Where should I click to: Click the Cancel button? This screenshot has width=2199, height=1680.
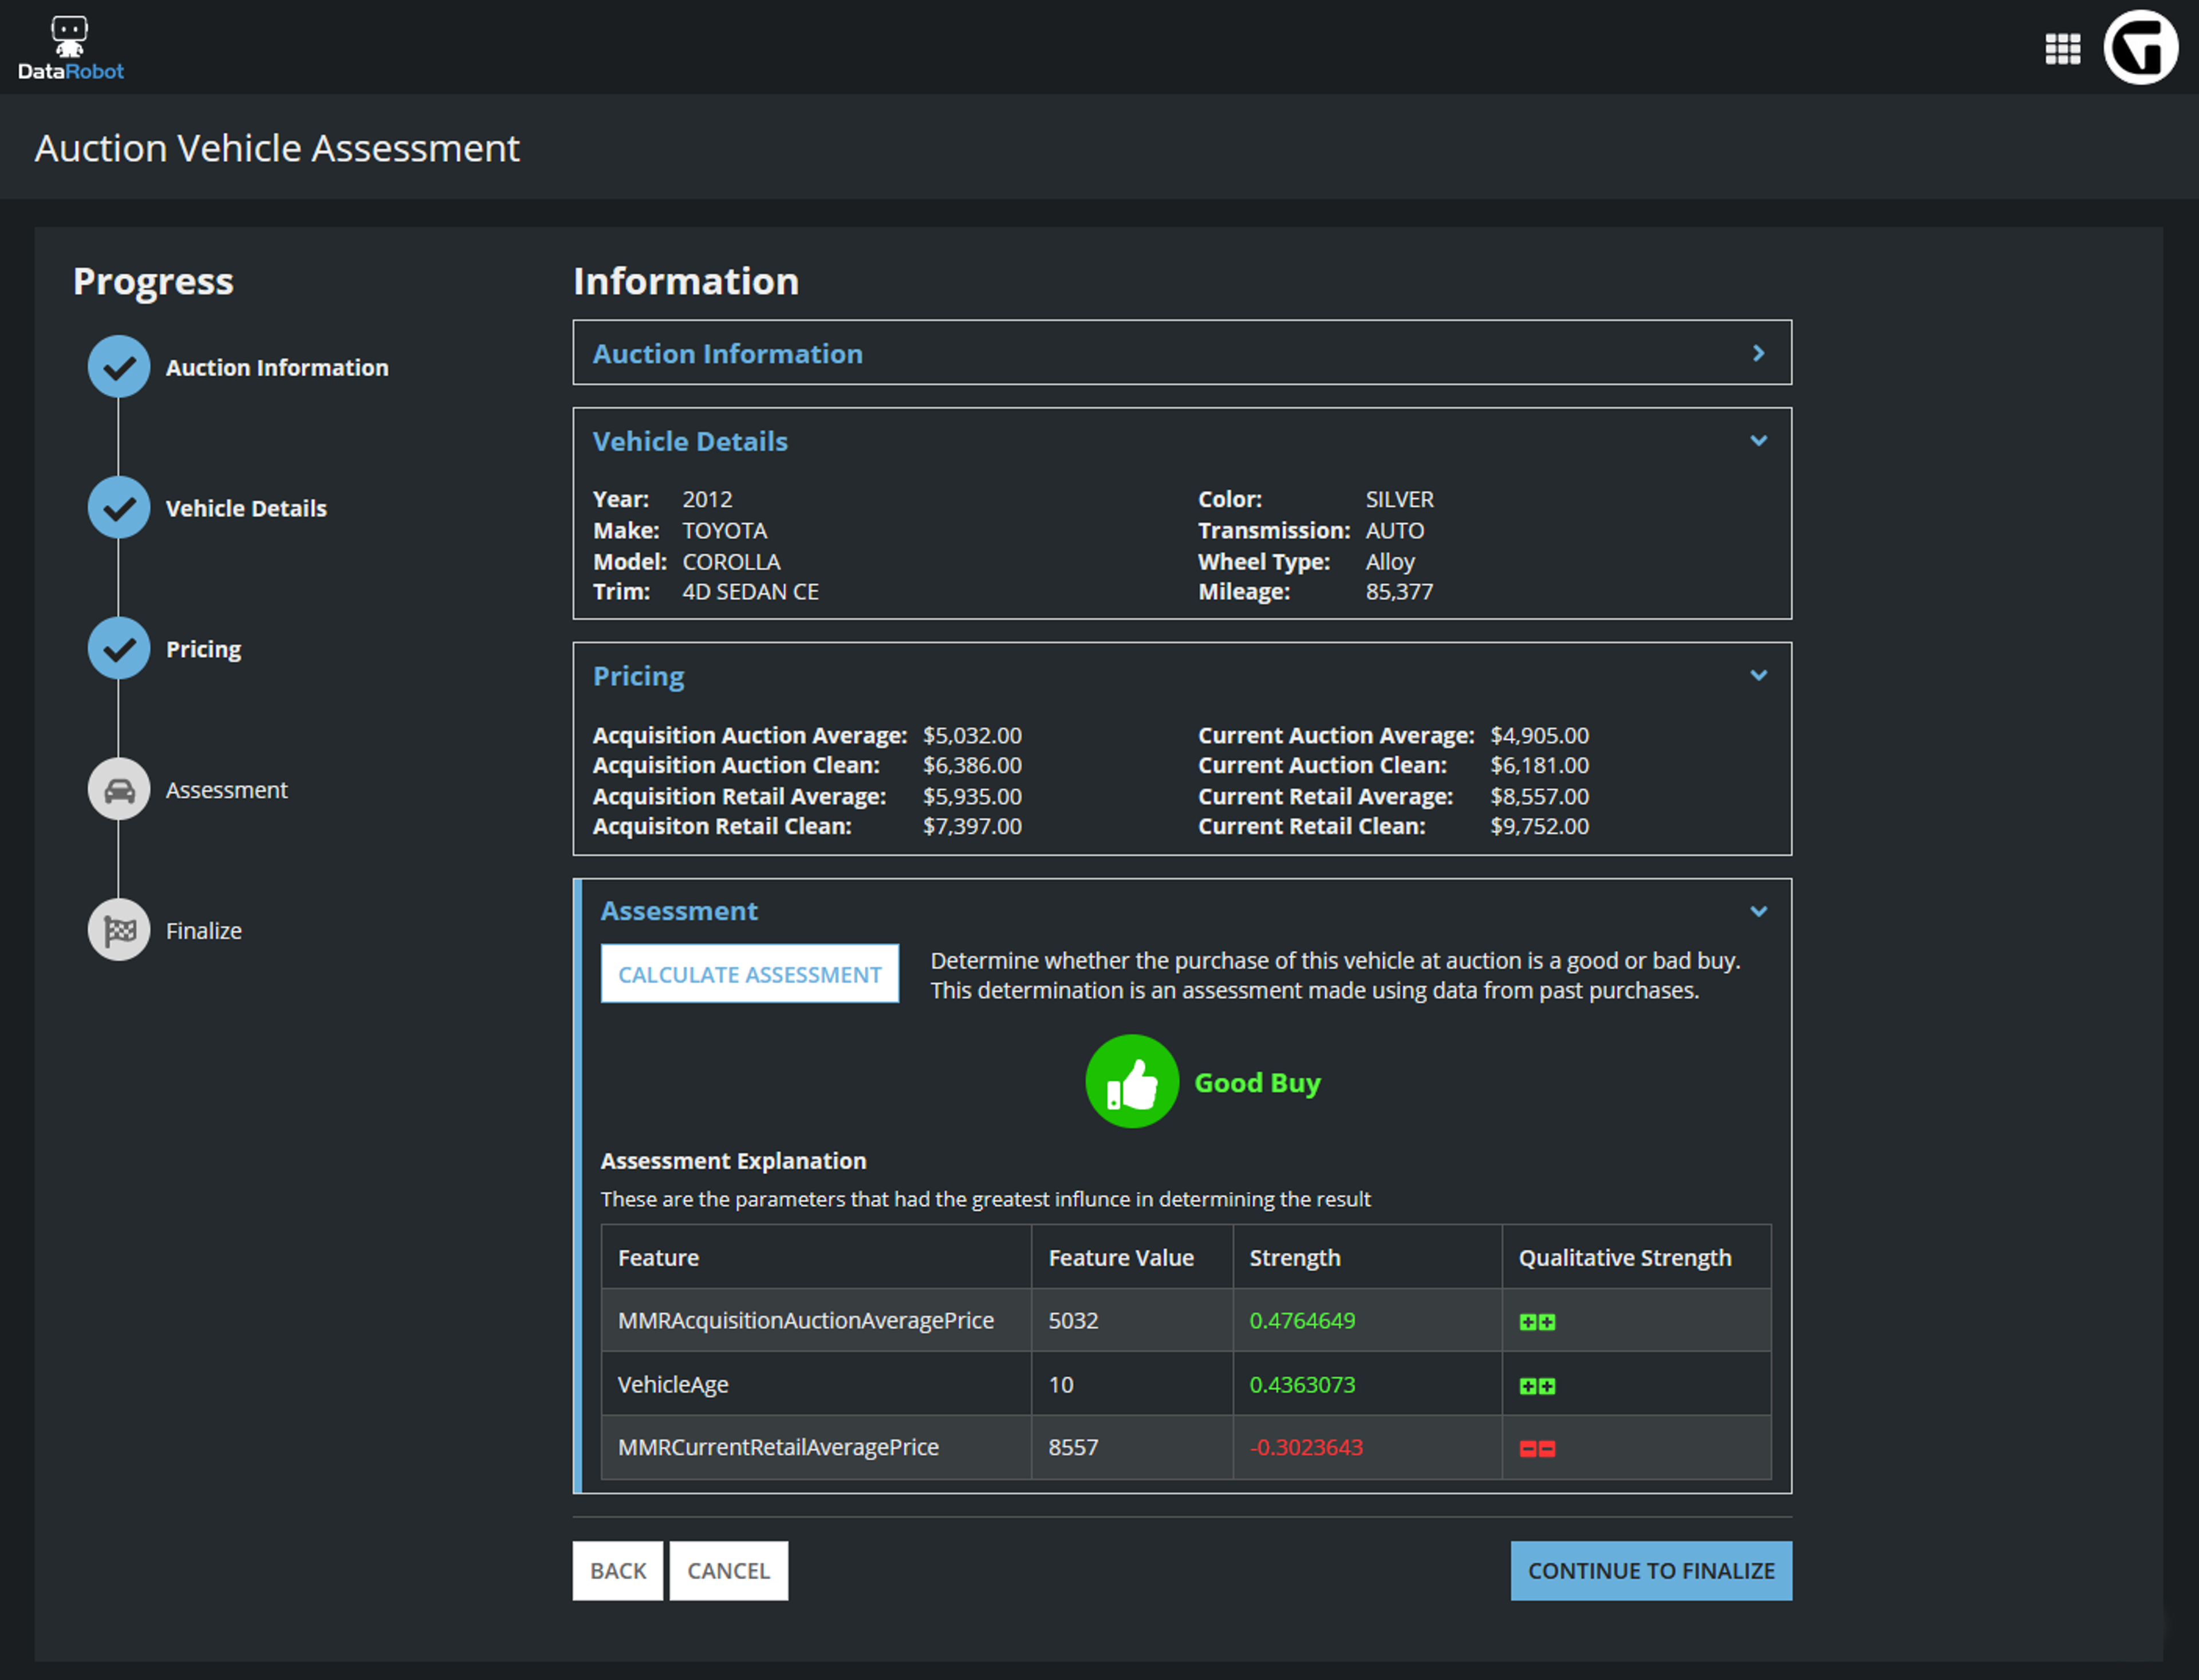pos(728,1571)
